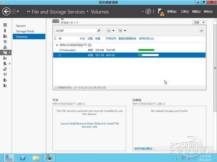Click the tenth sidebar role icon with monitor
217x162 pixels.
click(x=5, y=74)
